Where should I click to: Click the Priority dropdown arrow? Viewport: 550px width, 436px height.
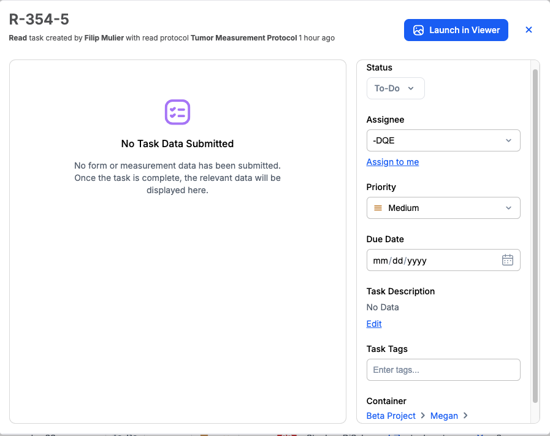coord(508,208)
